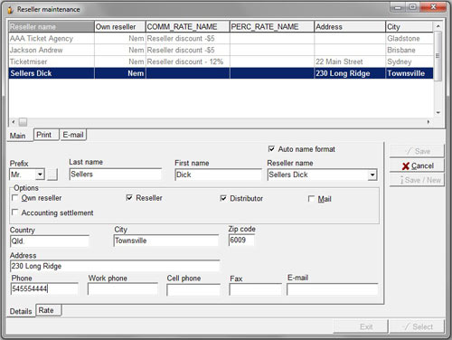The image size is (452, 340).
Task: Select the Ticketmiser row
Action: [221, 61]
